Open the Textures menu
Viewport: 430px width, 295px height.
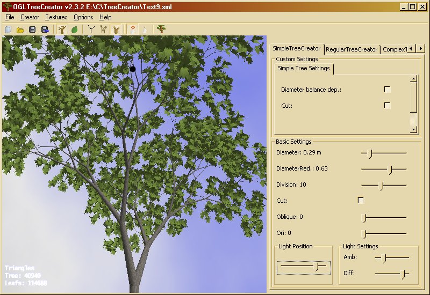[x=56, y=17]
